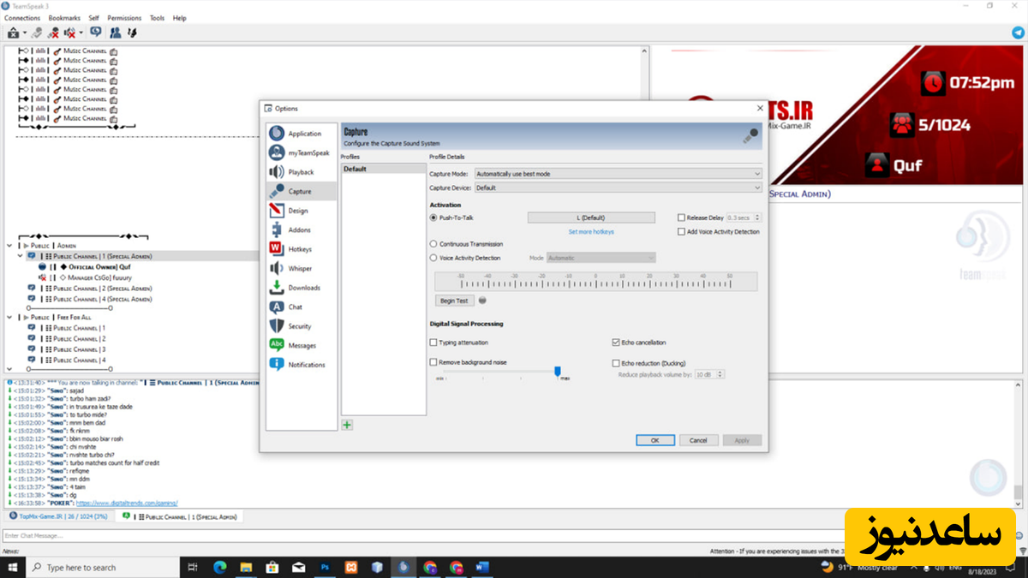Open the Bookmarks menu
The width and height of the screenshot is (1028, 578).
pos(64,18)
